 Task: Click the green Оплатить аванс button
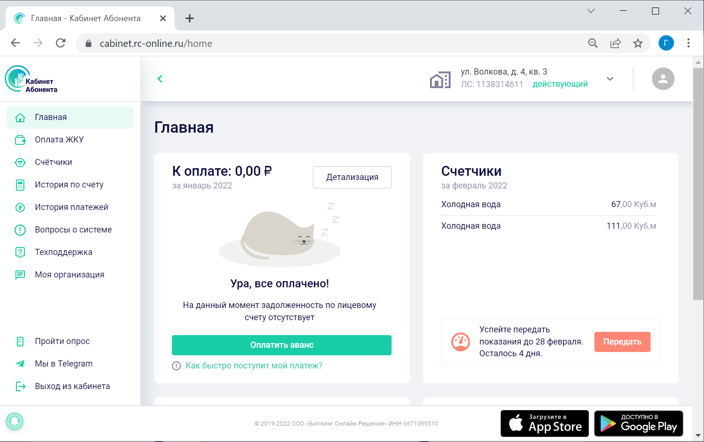(x=282, y=345)
